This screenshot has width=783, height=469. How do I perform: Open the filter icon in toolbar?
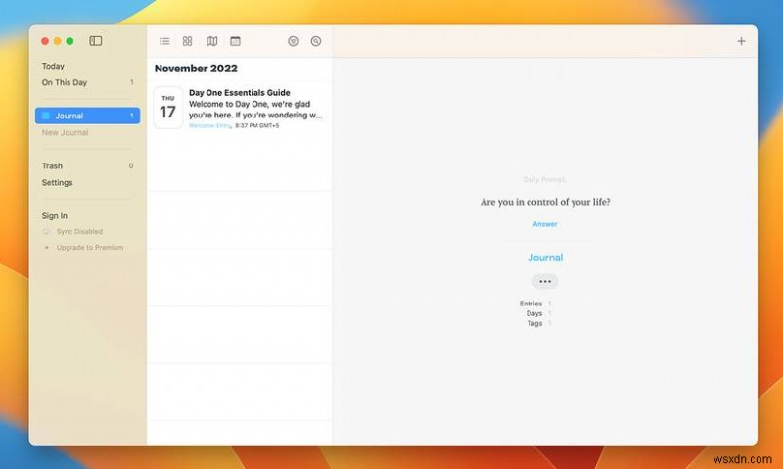(293, 41)
